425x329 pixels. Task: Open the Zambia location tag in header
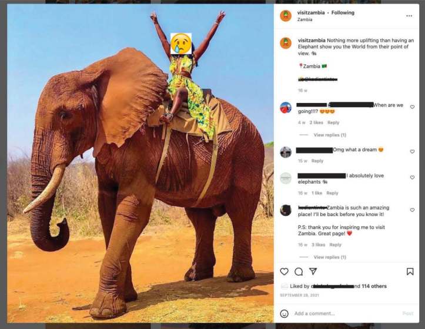(305, 19)
